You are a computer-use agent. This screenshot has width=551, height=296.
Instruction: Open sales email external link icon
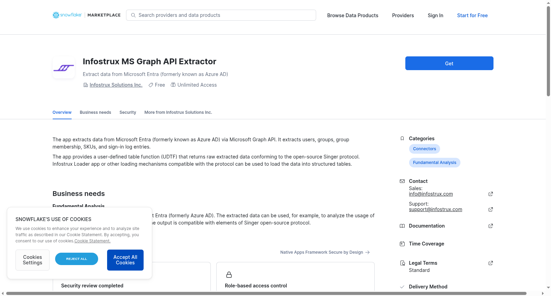click(x=491, y=194)
